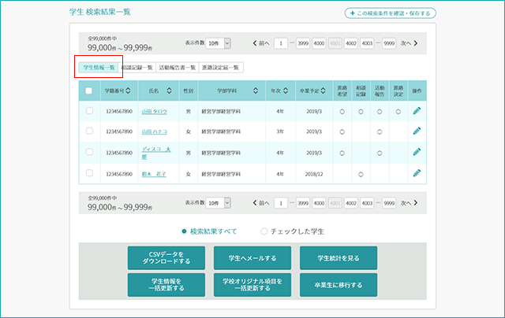
Task: Click 学生統計を見る button
Action: coord(339,258)
